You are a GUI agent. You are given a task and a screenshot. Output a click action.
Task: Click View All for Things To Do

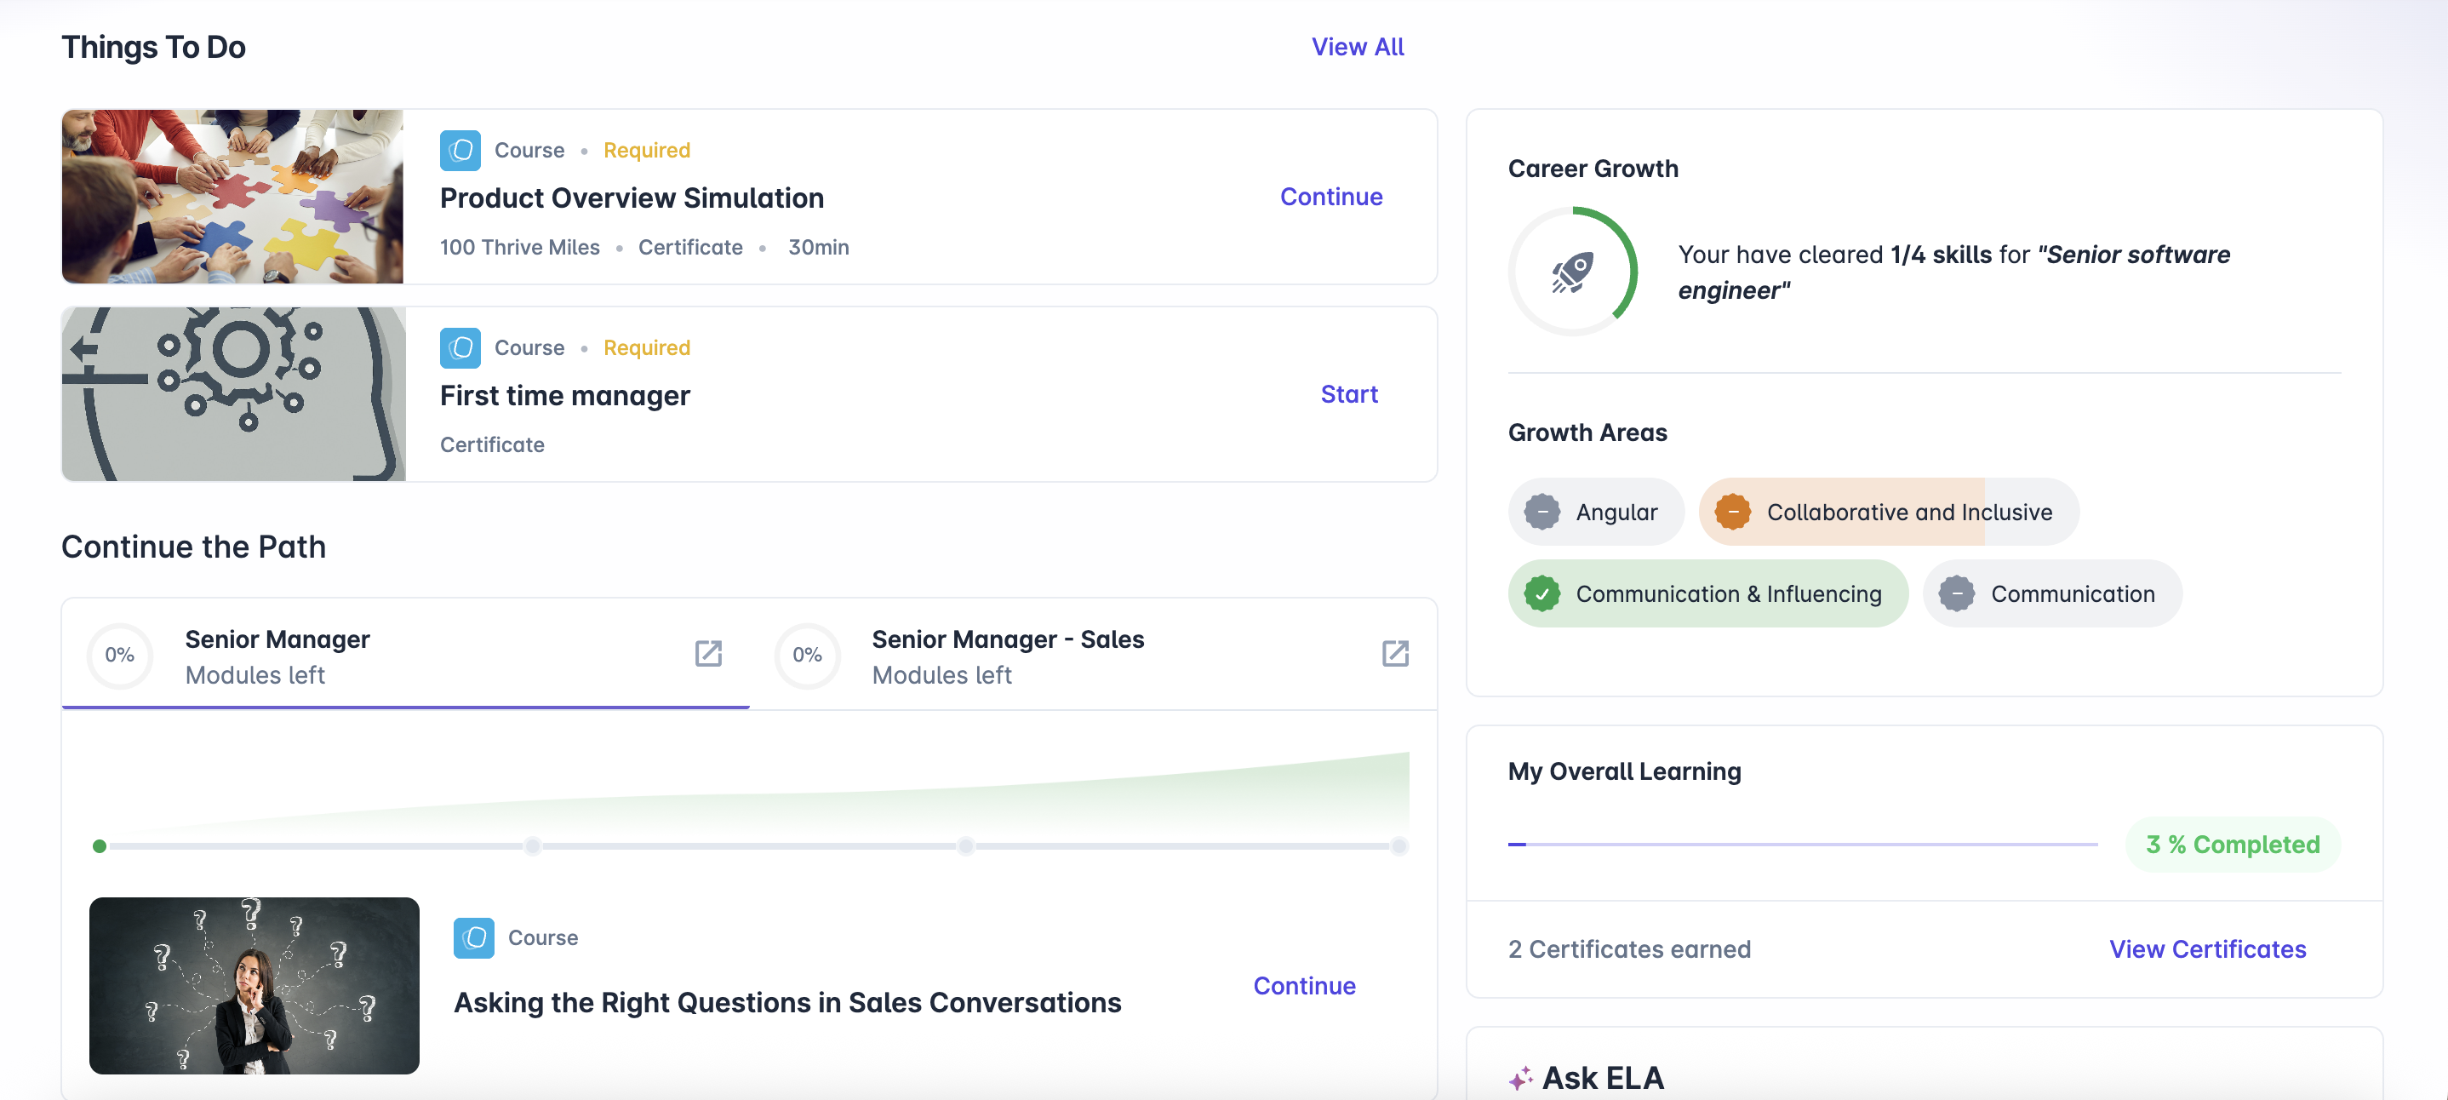click(1357, 47)
